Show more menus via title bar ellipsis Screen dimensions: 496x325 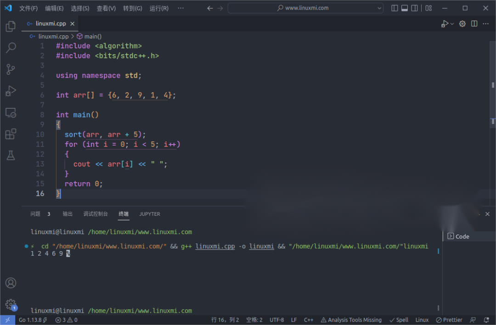[x=180, y=8]
